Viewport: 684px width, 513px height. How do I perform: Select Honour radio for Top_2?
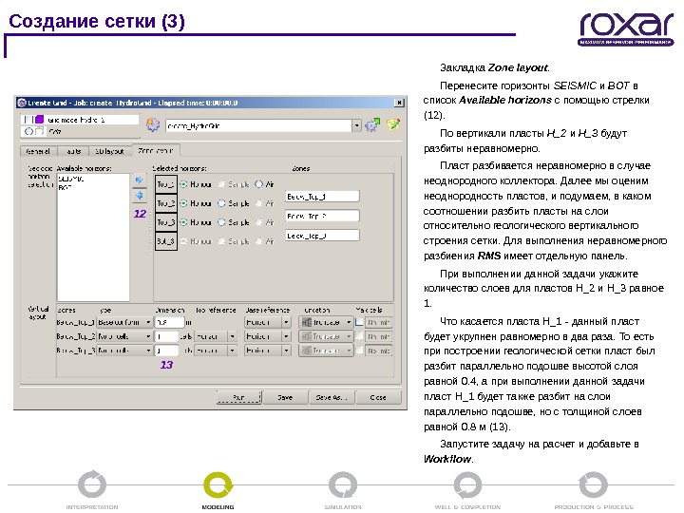click(183, 203)
